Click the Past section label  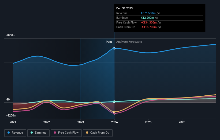[109, 42]
